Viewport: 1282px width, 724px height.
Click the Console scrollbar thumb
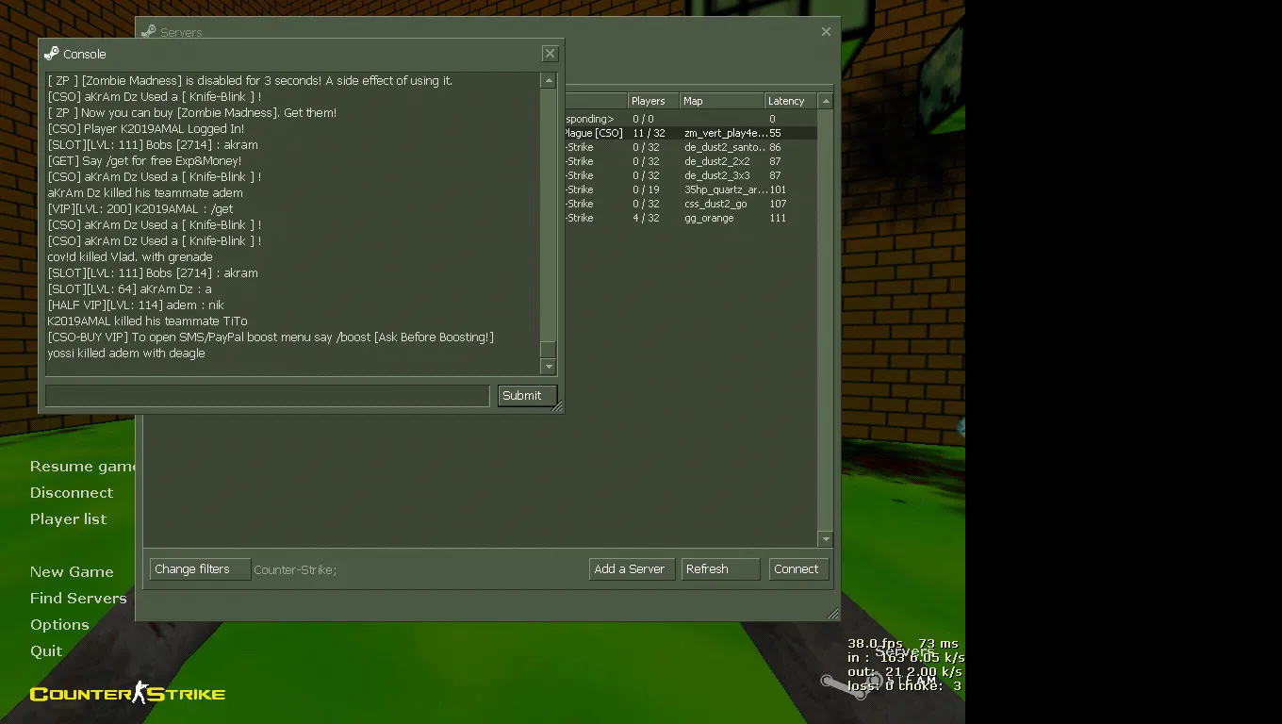click(x=549, y=350)
